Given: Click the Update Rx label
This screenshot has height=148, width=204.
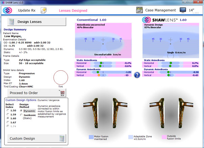Looking at the screenshot, I should coord(27,10).
